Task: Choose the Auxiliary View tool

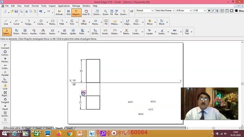Action: (x=34, y=32)
